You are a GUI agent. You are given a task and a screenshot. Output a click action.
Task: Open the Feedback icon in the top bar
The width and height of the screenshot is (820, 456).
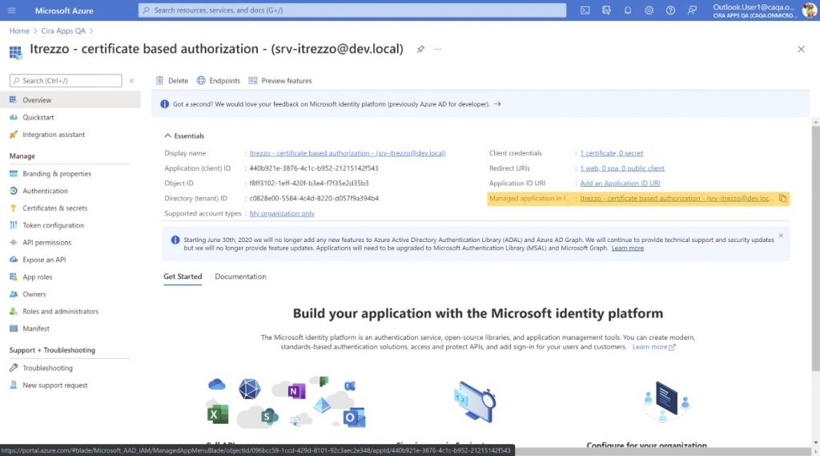point(692,10)
